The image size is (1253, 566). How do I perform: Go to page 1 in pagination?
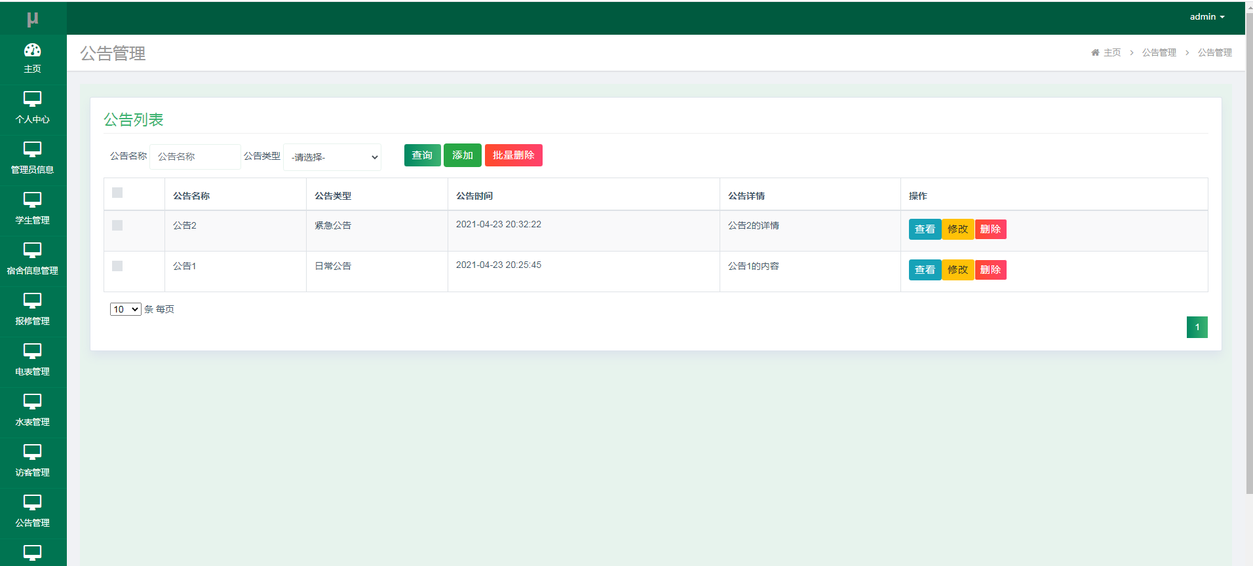[x=1197, y=327]
